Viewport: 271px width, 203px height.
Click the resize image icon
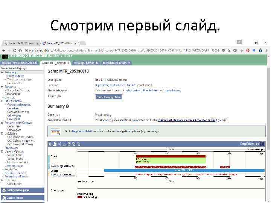tap(64, 144)
